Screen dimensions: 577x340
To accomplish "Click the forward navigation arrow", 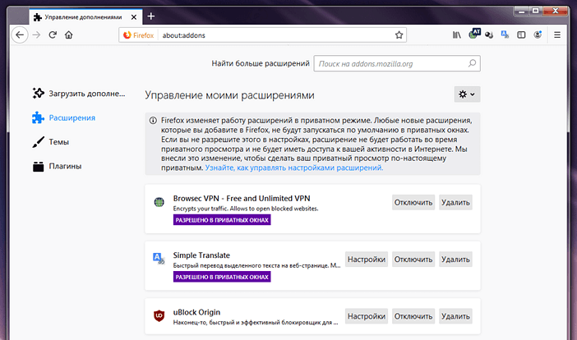I will [36, 35].
